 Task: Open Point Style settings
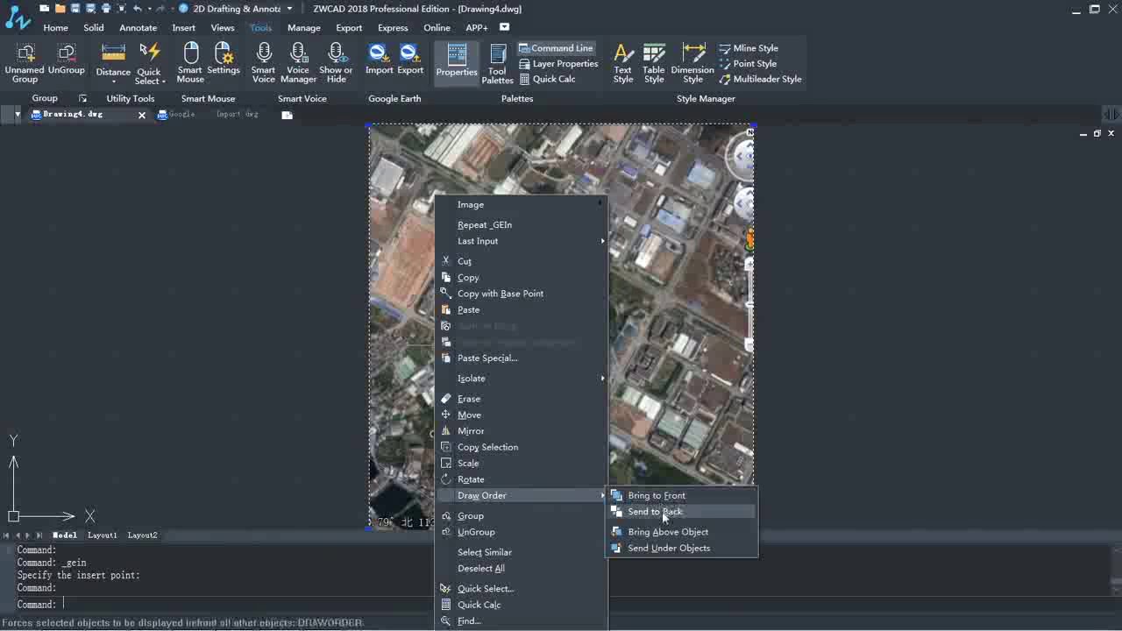coord(748,63)
